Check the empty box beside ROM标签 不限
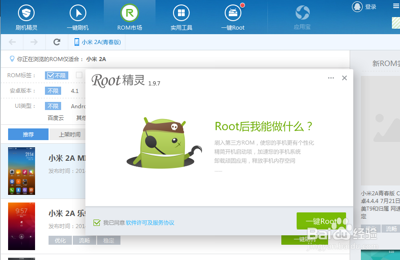This screenshot has width=400, height=260. click(x=79, y=75)
